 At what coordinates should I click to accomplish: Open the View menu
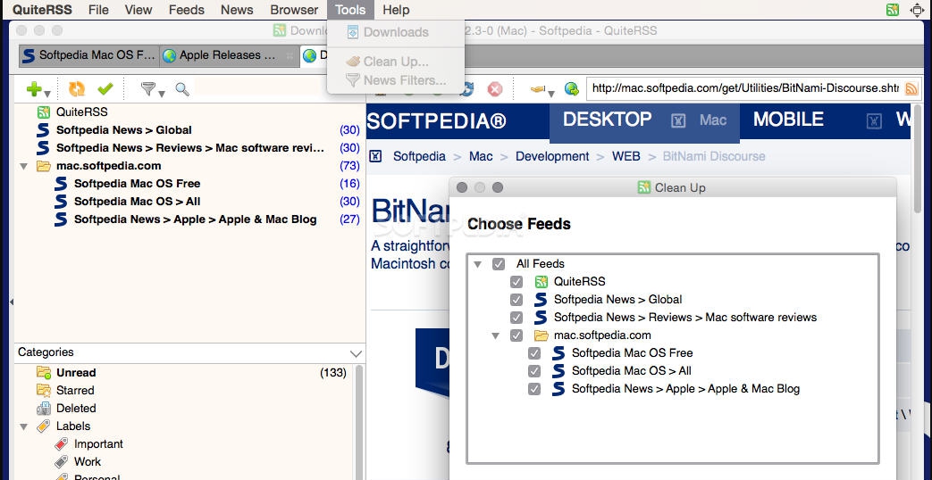(138, 10)
